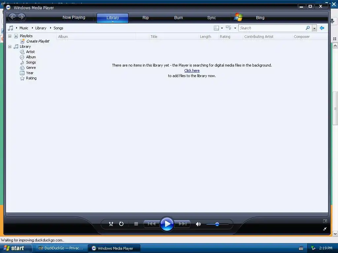The image size is (338, 253).
Task: Click the big blue Play button
Action: click(167, 224)
